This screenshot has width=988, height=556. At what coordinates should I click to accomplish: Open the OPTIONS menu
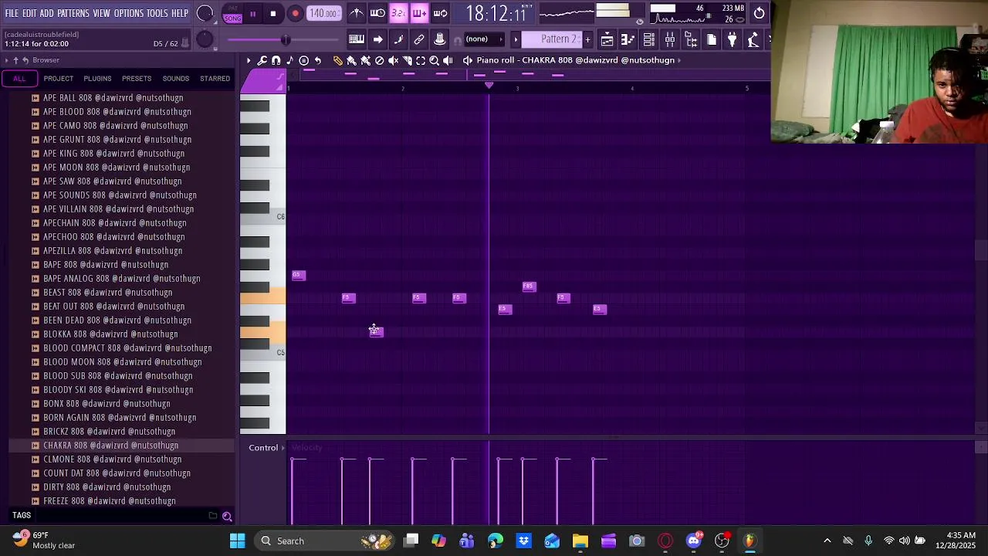[x=129, y=13]
